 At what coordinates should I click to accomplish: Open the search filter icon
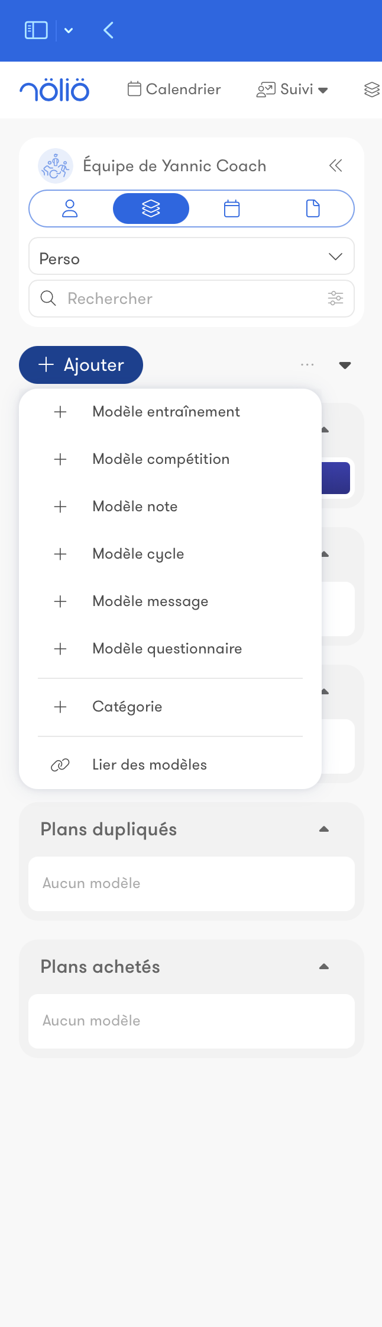click(335, 299)
